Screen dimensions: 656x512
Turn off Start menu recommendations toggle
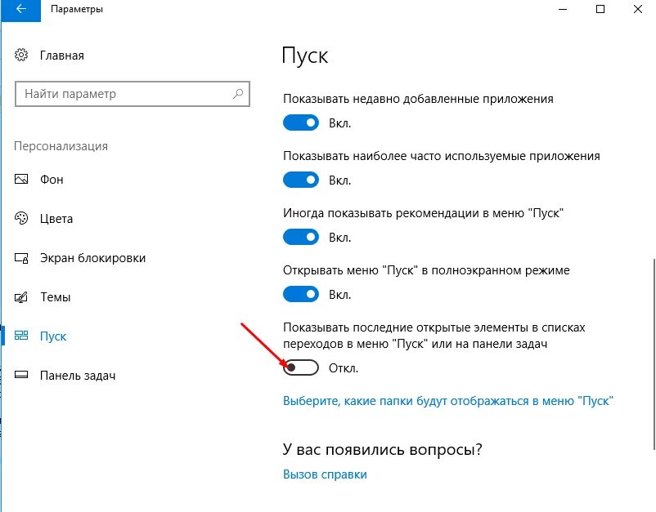tap(301, 237)
